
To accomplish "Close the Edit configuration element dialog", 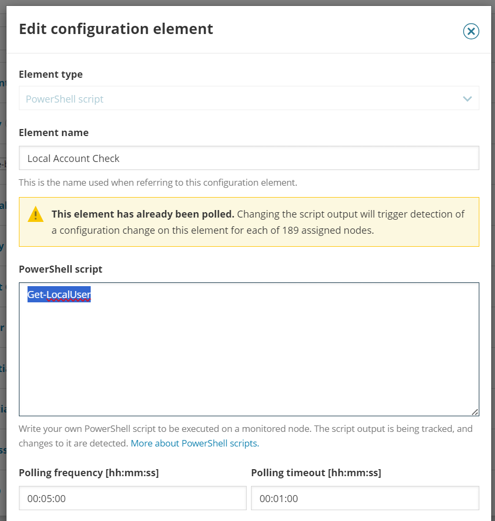I will [471, 32].
